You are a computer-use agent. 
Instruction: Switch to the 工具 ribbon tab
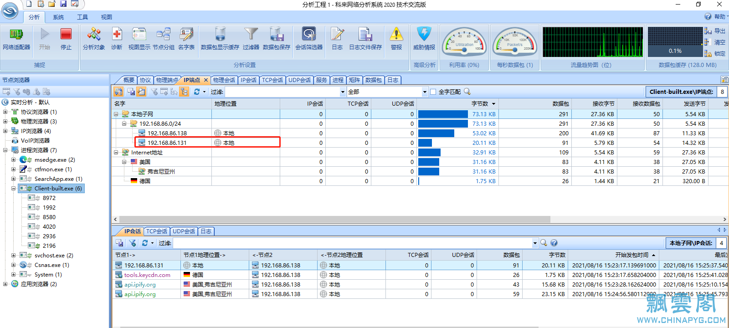coord(82,17)
